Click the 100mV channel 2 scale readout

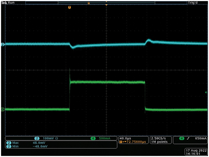pos(48,138)
